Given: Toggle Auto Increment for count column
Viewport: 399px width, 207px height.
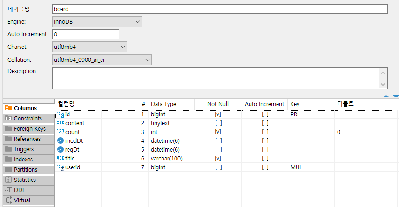Looking at the screenshot, I should click(x=265, y=132).
